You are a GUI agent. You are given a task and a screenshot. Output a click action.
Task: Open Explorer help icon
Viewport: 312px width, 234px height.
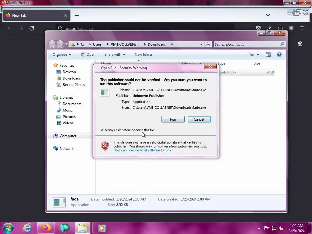279,55
